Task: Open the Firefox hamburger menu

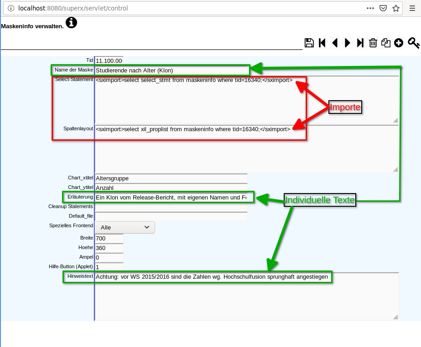Action: click(412, 8)
